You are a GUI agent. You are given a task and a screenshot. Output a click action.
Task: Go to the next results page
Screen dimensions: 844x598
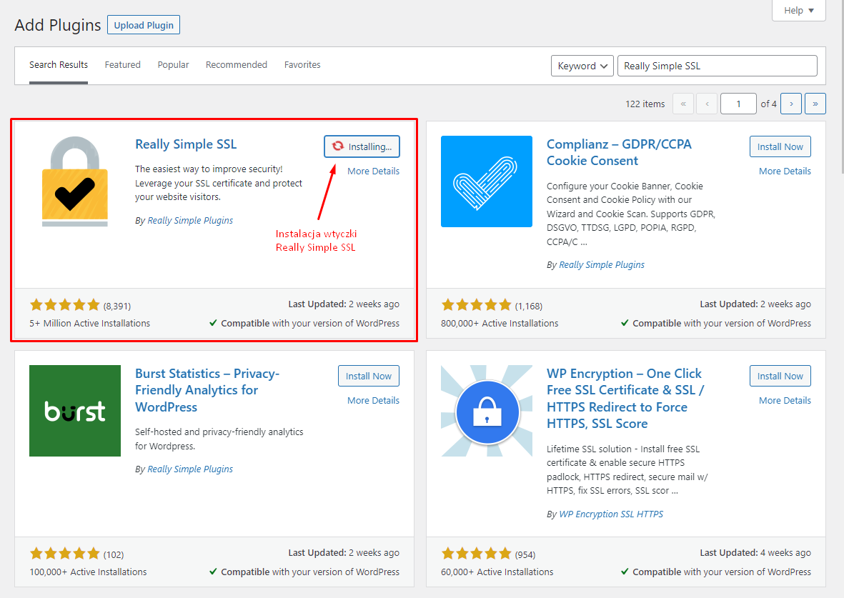(x=791, y=104)
